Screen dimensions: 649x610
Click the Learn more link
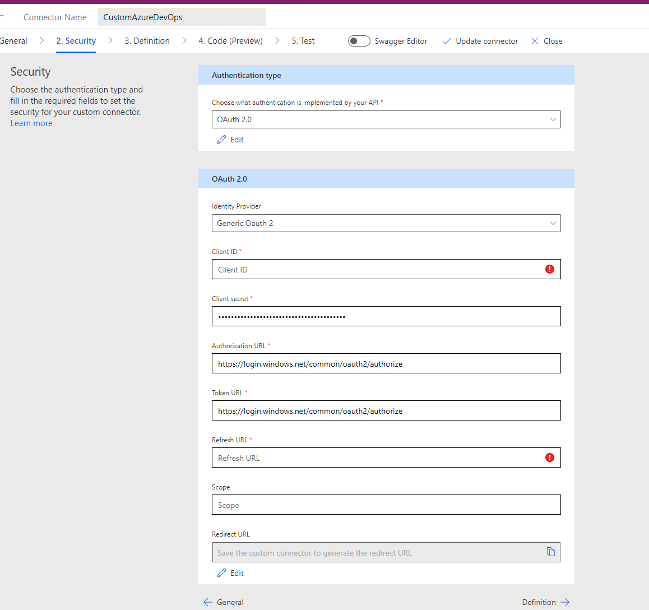click(x=31, y=123)
